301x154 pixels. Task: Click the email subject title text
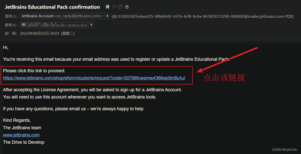[52, 7]
